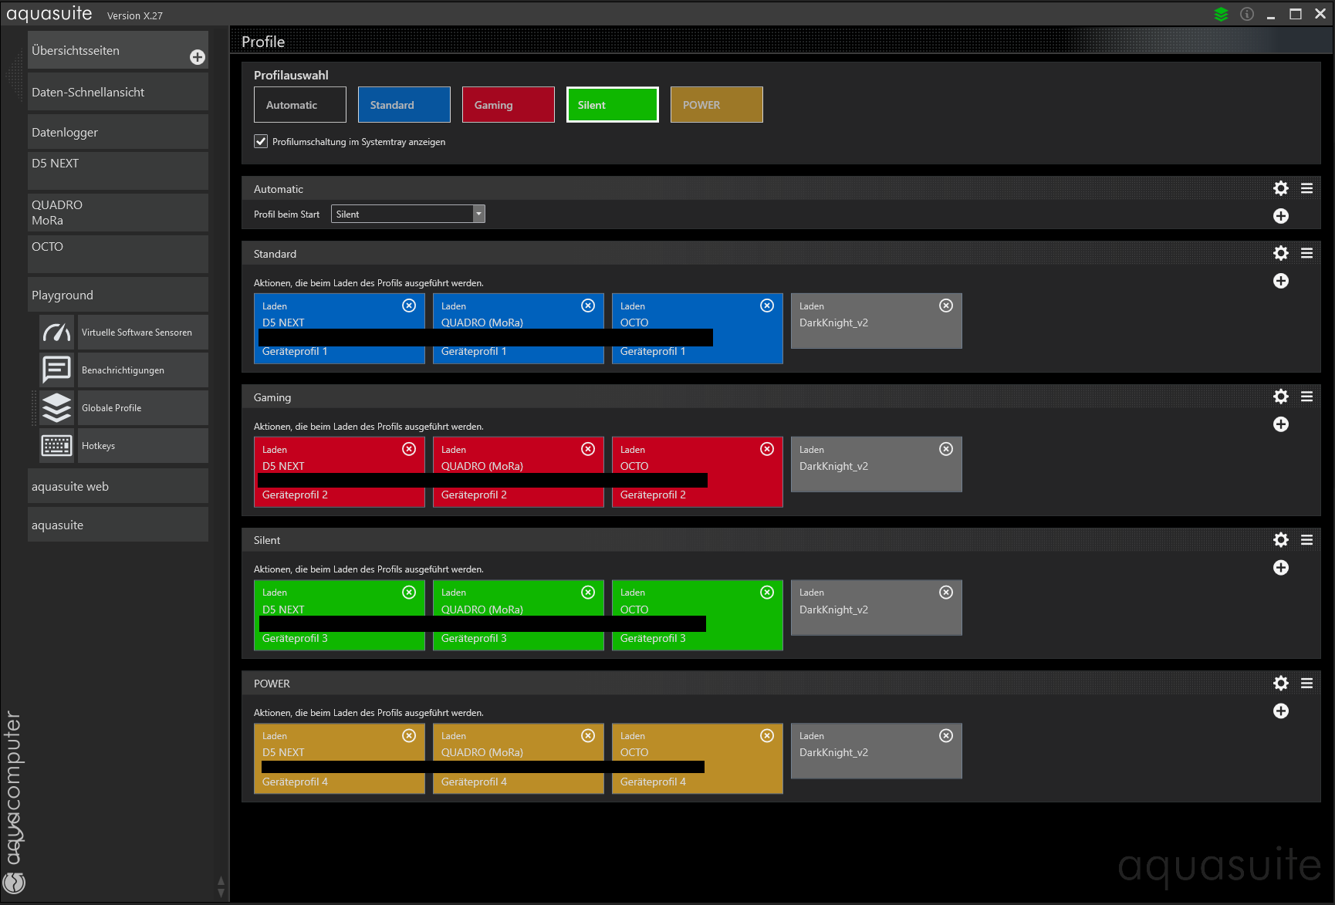Switch to the POWER profile
Screen dimensions: 1335x905
(x=716, y=105)
